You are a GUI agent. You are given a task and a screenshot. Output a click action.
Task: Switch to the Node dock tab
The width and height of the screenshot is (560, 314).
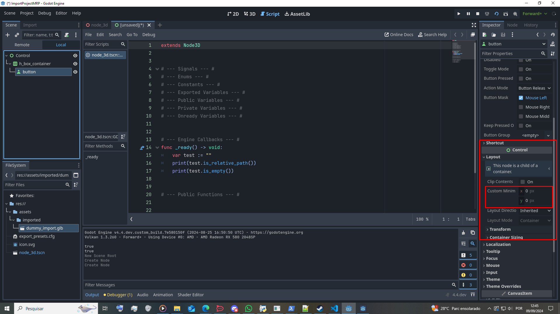click(x=512, y=25)
